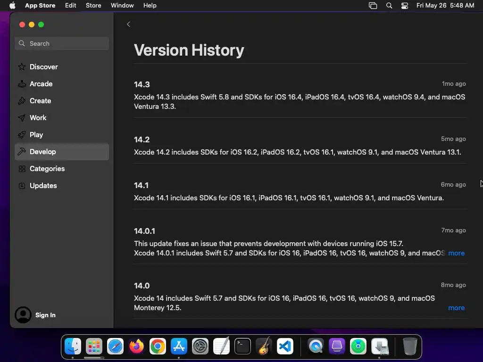
Task: Click the 14.3 version heading
Action: (142, 84)
